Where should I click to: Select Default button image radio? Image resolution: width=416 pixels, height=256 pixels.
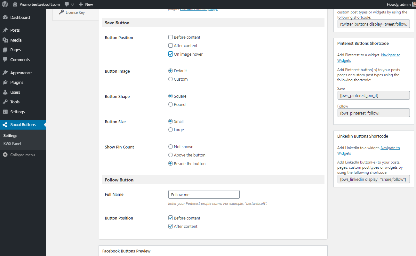pyautogui.click(x=171, y=71)
